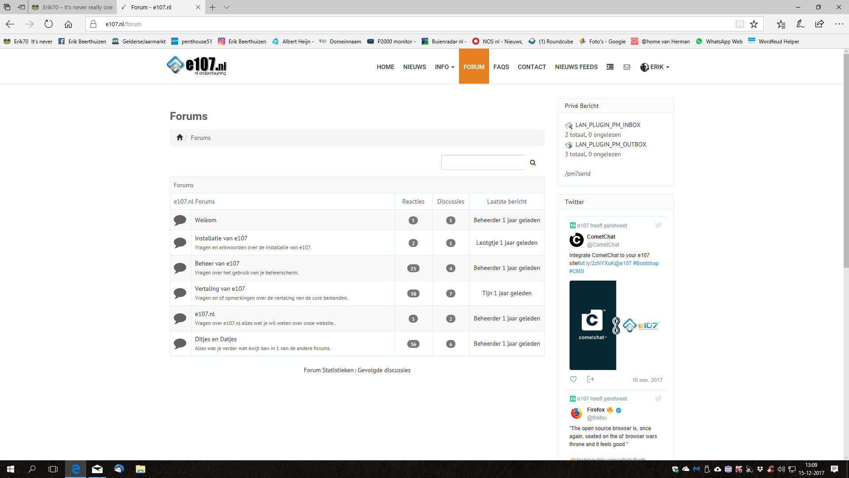Click the /pm?send link

click(577, 173)
